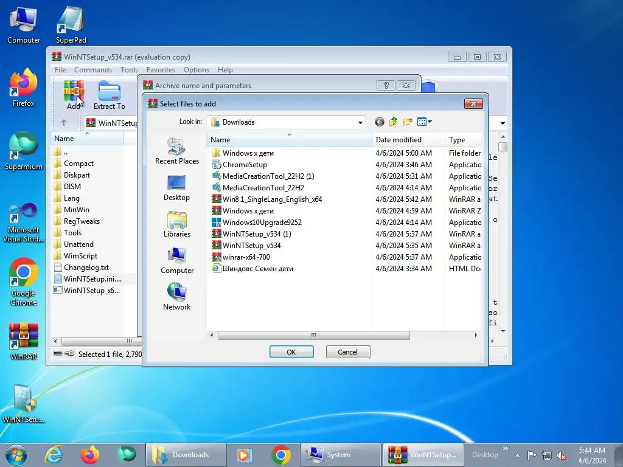
Task: Click the Windows Start button
Action: pyautogui.click(x=16, y=455)
